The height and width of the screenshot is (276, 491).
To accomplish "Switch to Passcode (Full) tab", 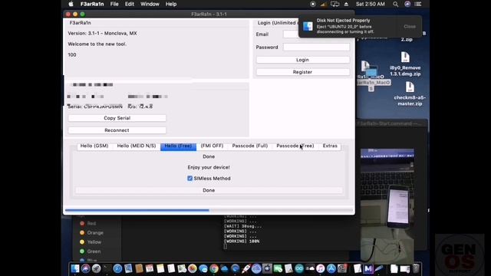I will tap(250, 146).
